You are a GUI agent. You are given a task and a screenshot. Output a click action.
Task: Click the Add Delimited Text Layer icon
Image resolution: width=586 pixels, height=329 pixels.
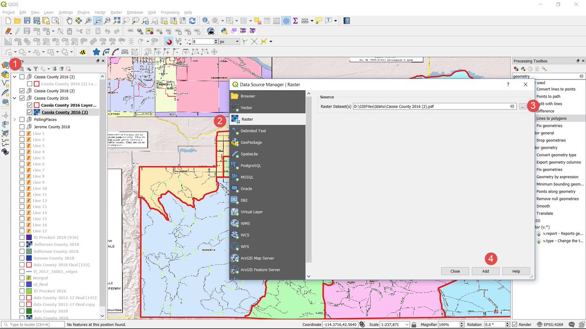click(234, 131)
